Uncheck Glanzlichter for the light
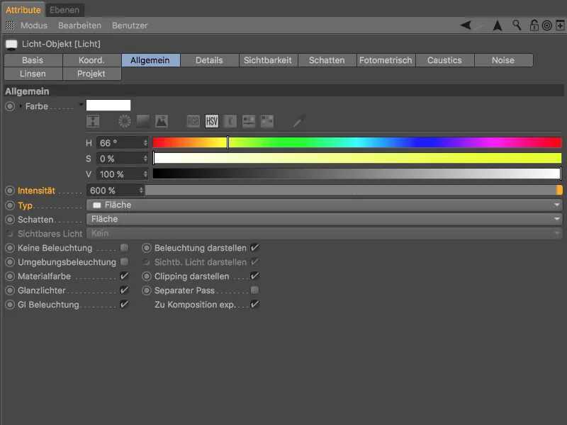 tap(125, 290)
